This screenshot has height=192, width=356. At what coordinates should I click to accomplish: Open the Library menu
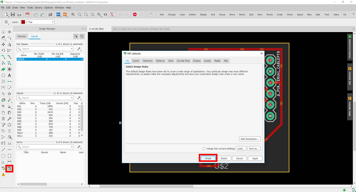38,7
